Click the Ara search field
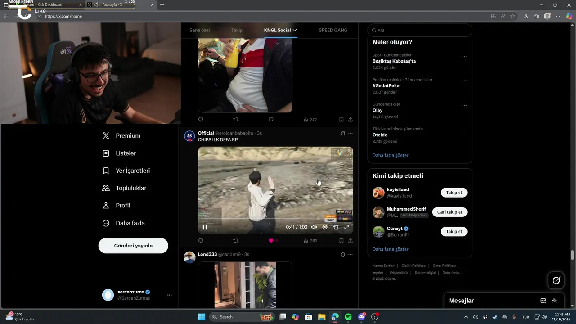 [x=420, y=30]
